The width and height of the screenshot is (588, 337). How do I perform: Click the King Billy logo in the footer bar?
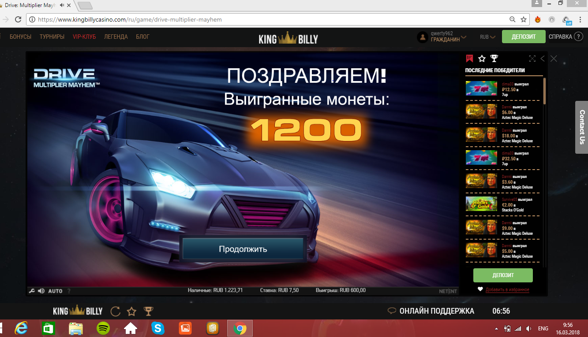coord(78,311)
